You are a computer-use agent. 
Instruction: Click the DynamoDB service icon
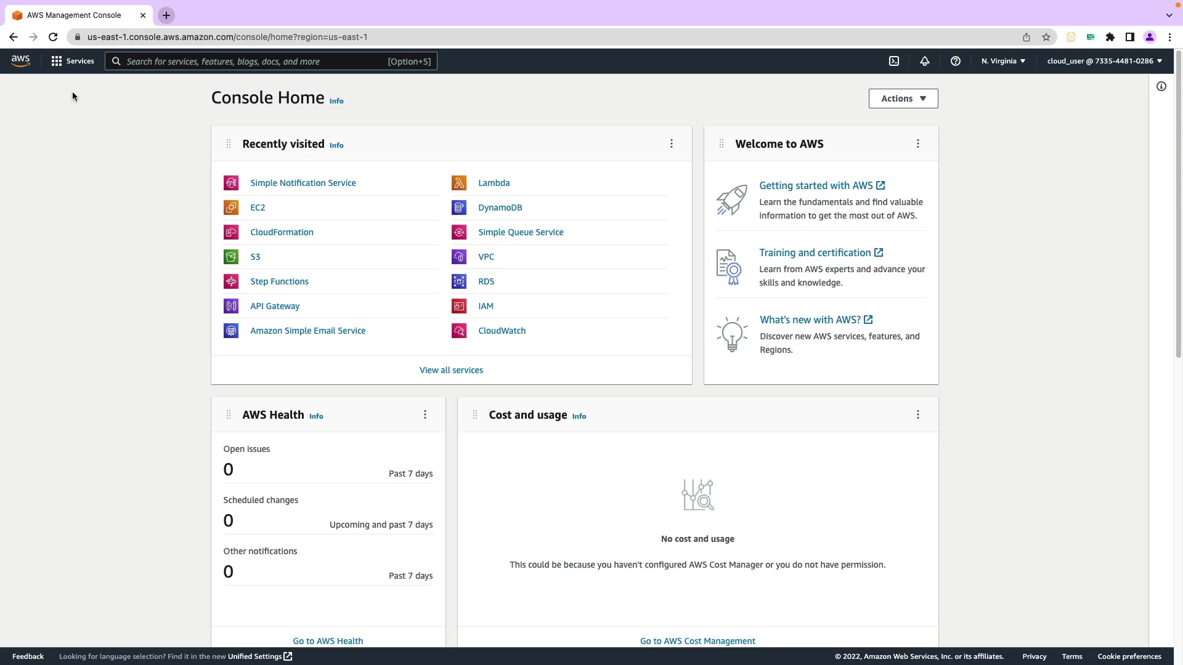[459, 208]
